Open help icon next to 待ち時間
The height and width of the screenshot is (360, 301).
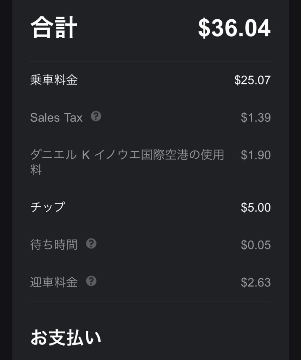91,244
